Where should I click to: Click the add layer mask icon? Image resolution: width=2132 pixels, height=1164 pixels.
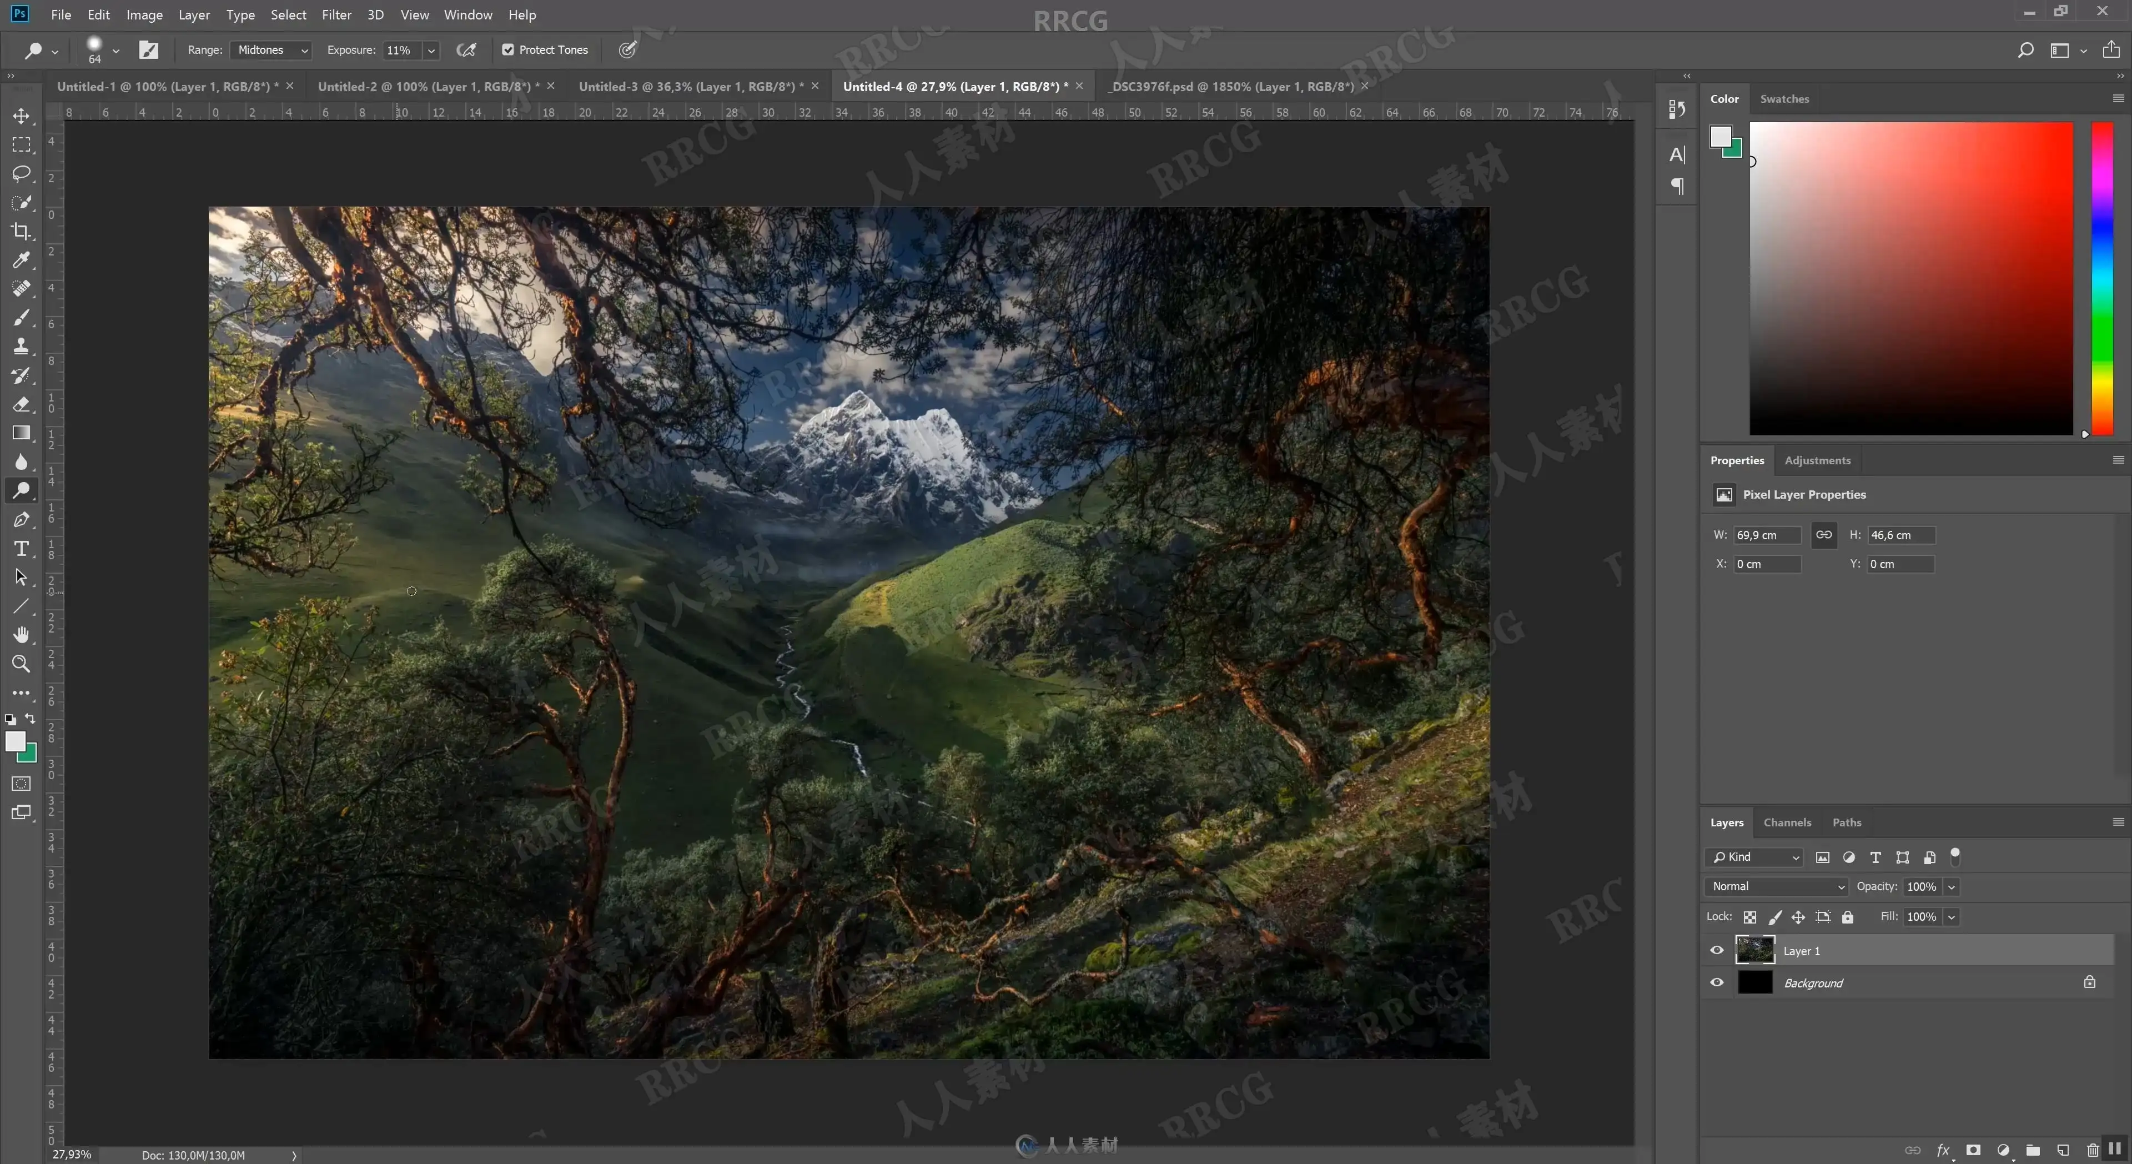coord(1973,1150)
